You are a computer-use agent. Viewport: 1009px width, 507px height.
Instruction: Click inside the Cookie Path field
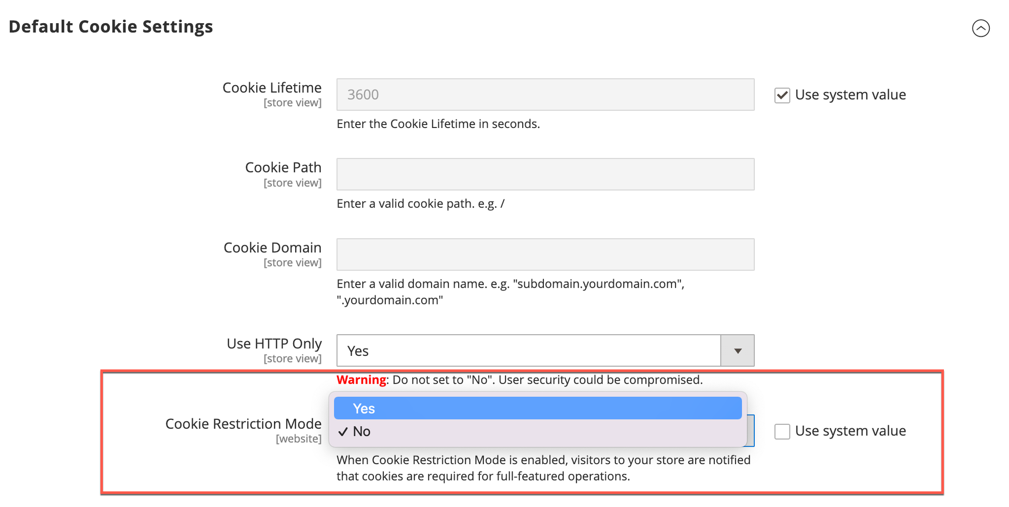click(x=545, y=174)
